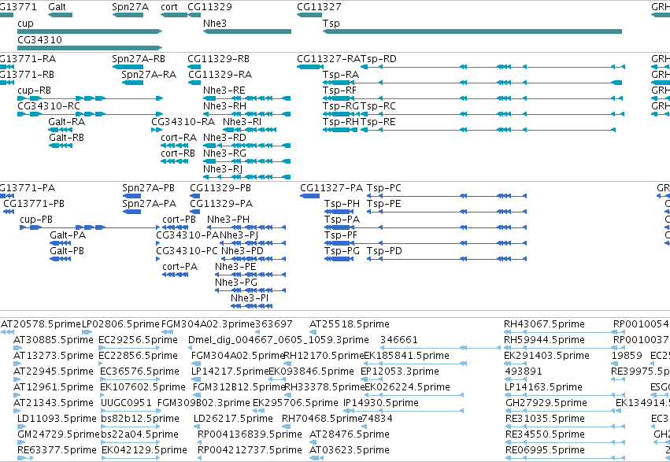Viewport: 670px width, 462px height.
Task: Open protein label Galt-PB
Action: pos(67,251)
